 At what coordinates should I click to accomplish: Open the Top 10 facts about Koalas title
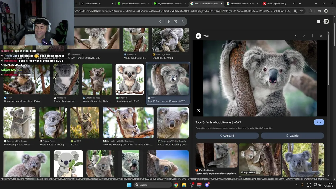218,122
